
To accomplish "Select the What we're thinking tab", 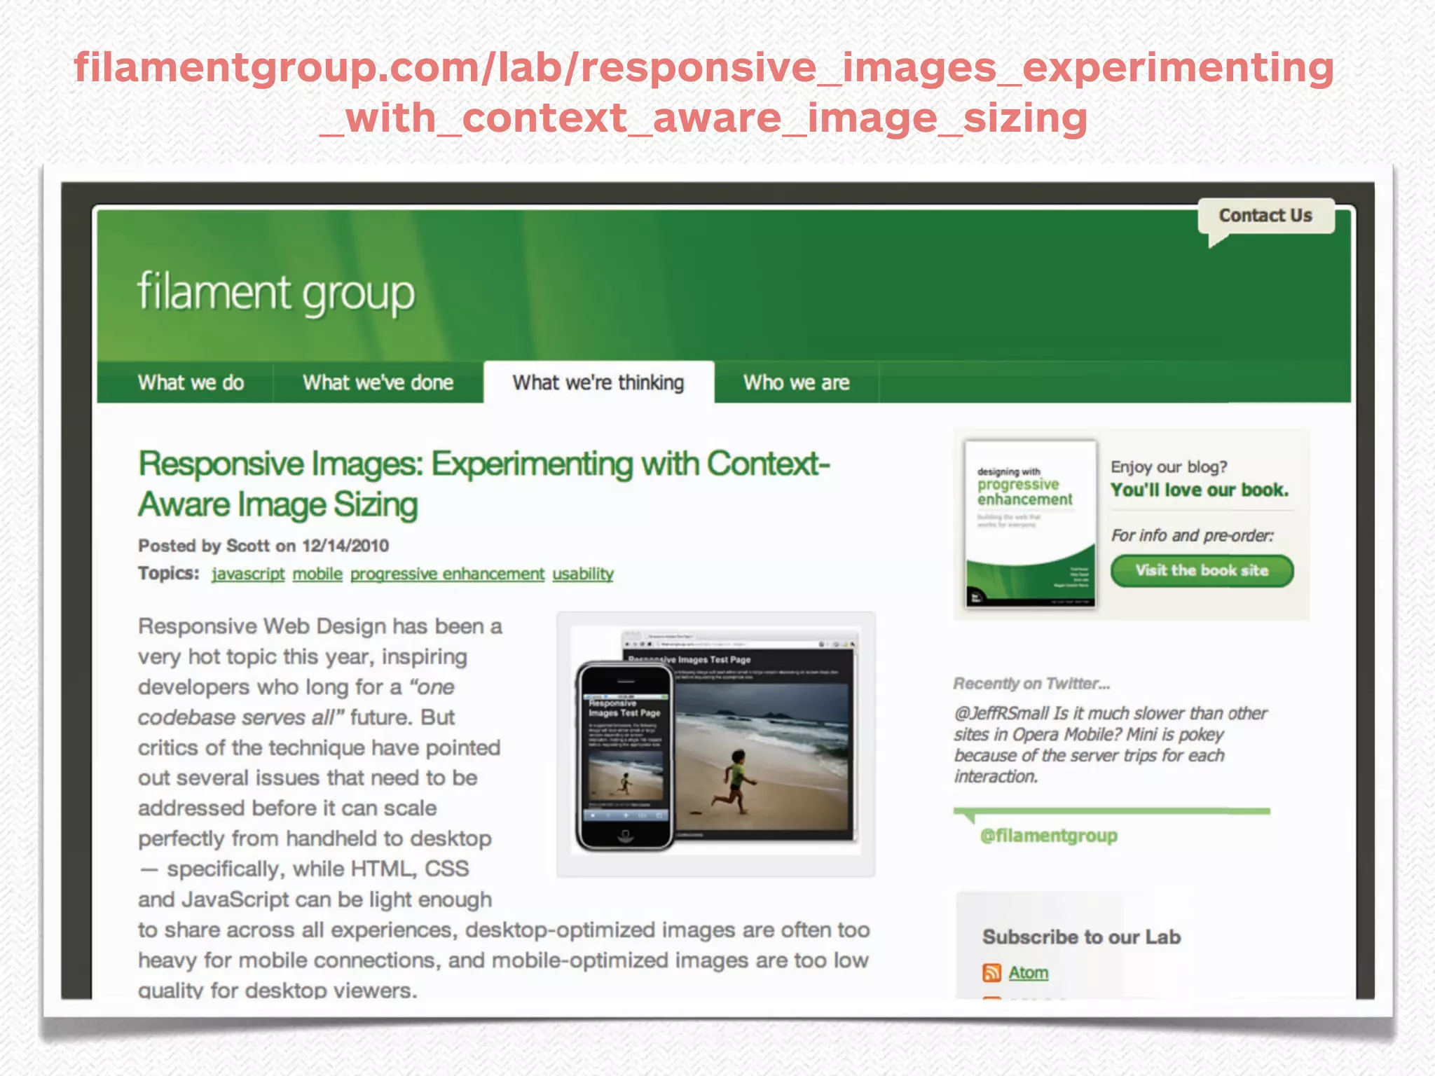I will pyautogui.click(x=598, y=382).
